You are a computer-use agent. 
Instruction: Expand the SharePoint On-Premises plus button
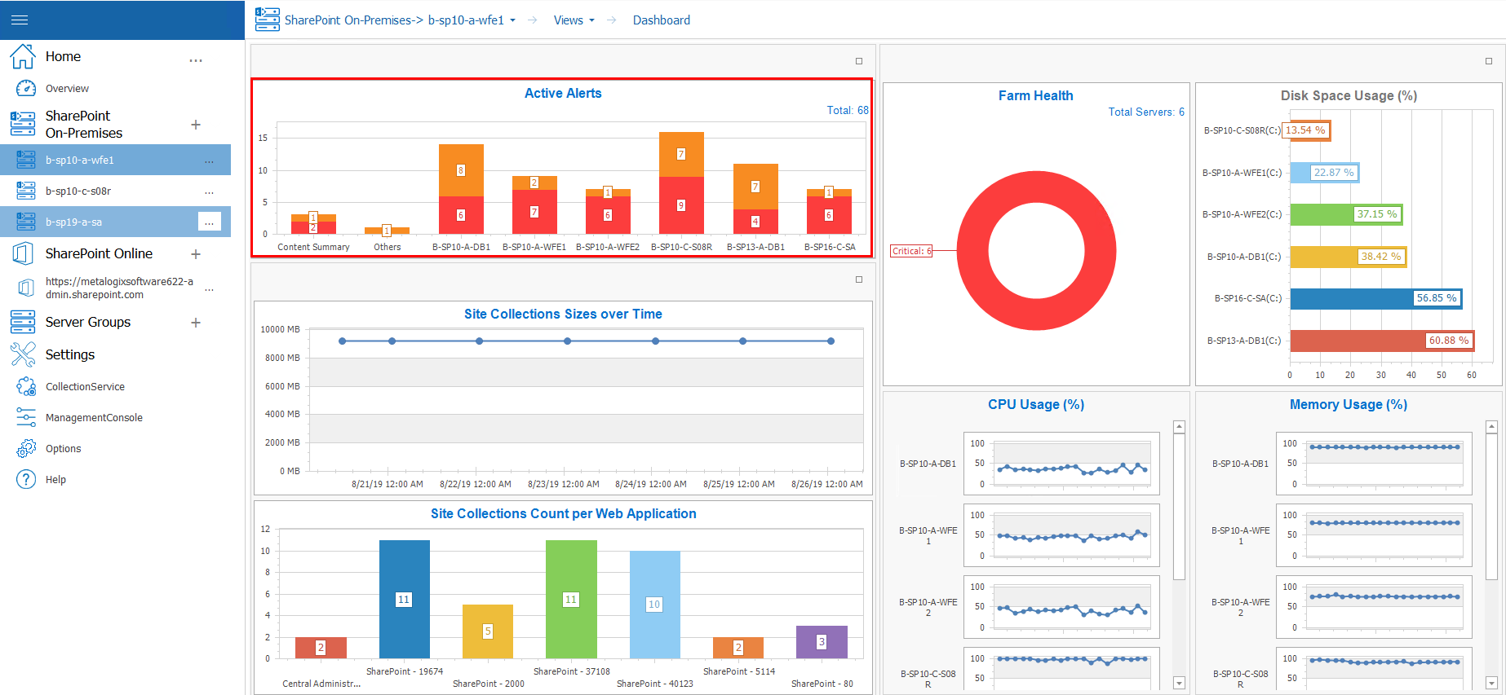click(x=196, y=125)
